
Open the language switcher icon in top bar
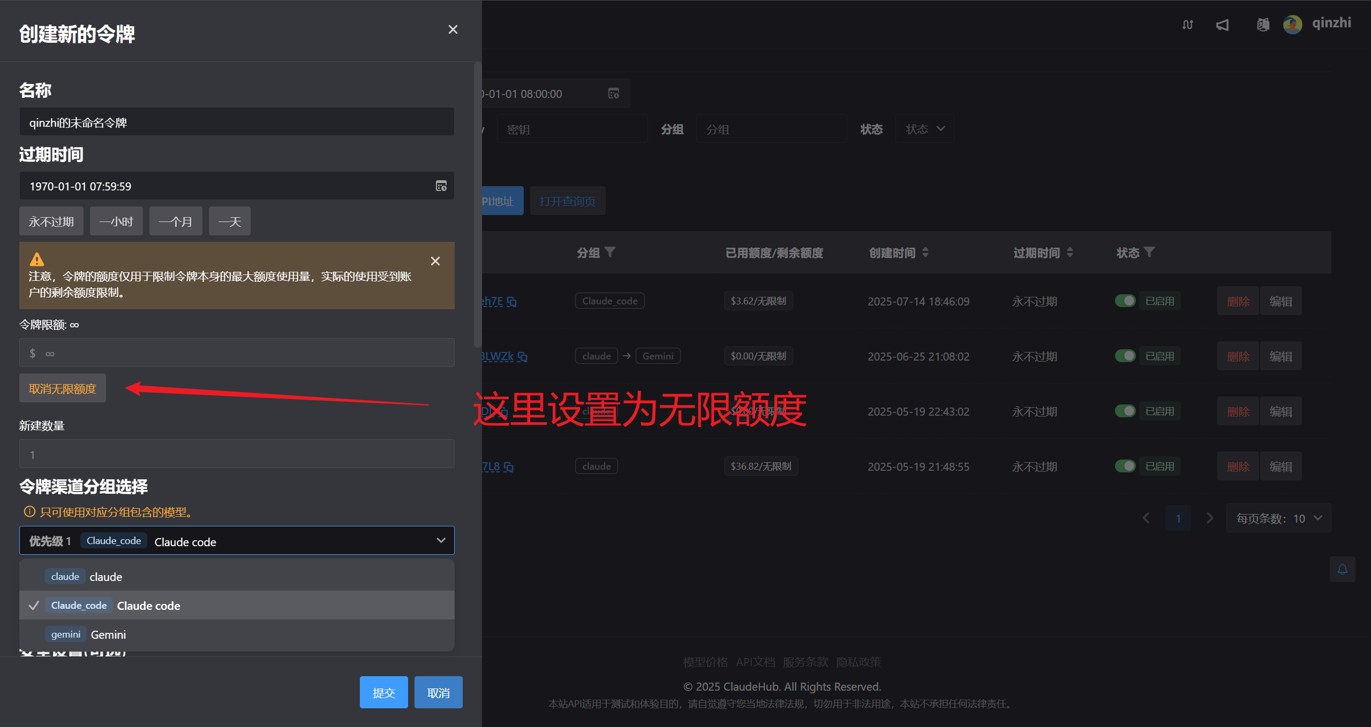click(1262, 25)
